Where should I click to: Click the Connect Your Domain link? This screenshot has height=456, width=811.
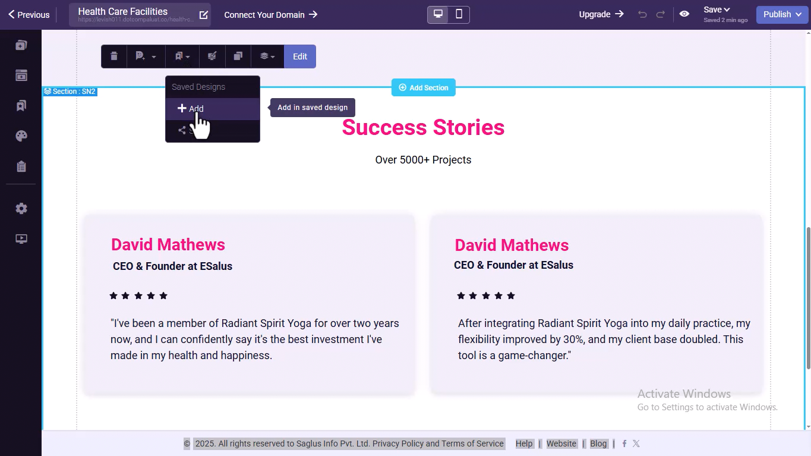pyautogui.click(x=270, y=14)
